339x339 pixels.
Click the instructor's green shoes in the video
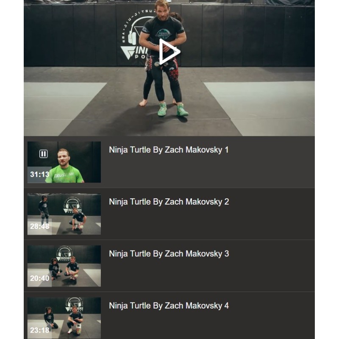click(173, 109)
